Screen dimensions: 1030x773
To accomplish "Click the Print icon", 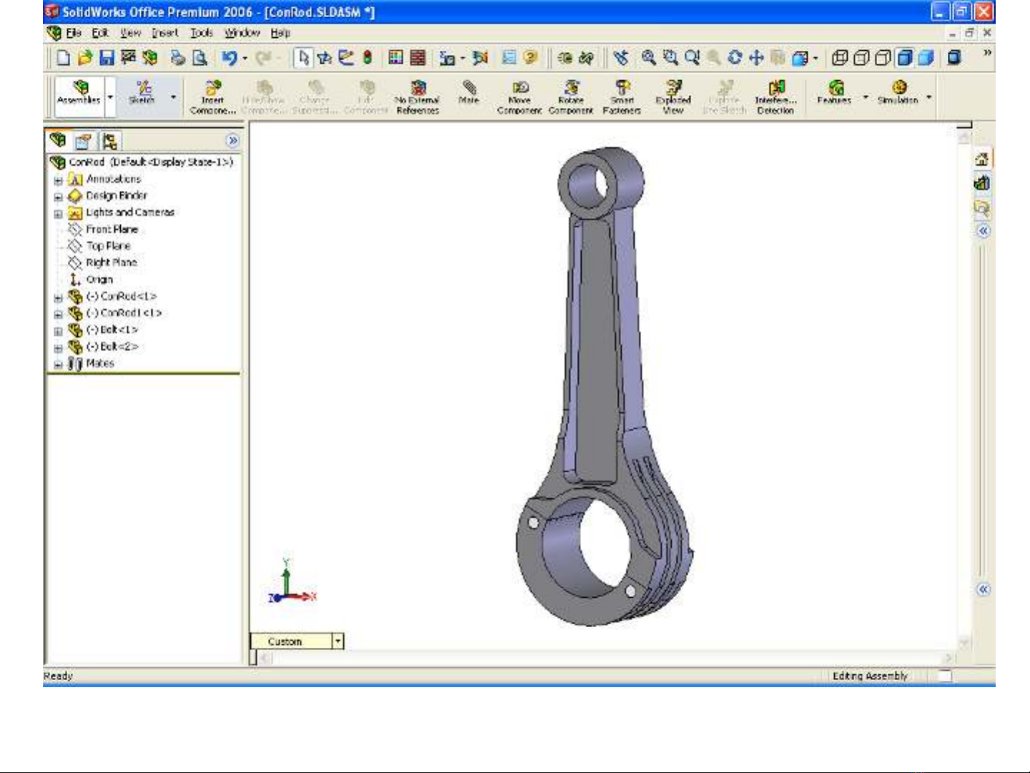I will (178, 58).
